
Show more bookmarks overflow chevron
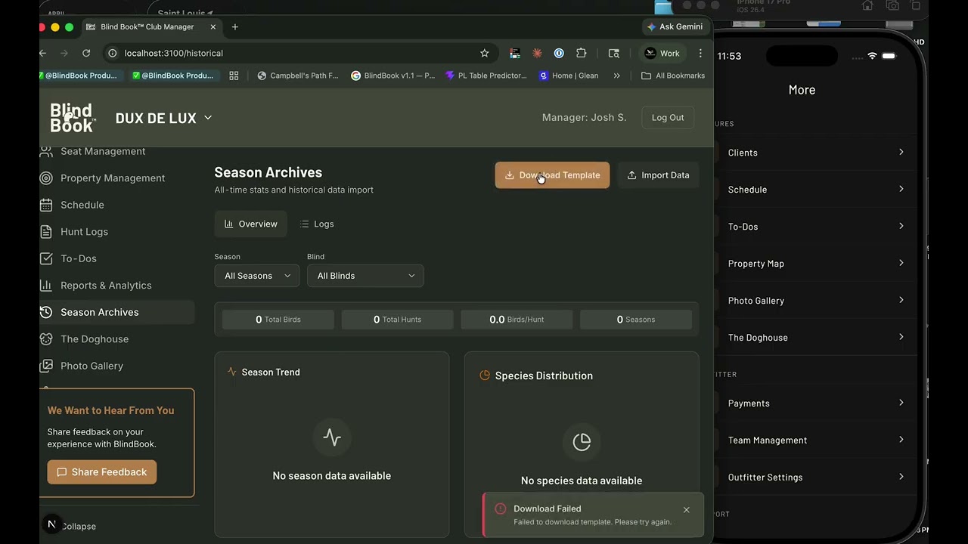(x=617, y=76)
